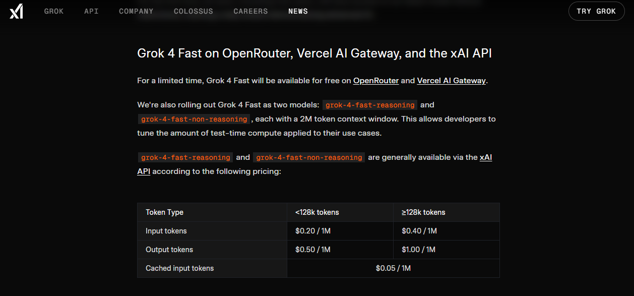Click the first grok-4-fast-reasoning code tag
The width and height of the screenshot is (634, 296).
pyautogui.click(x=370, y=105)
